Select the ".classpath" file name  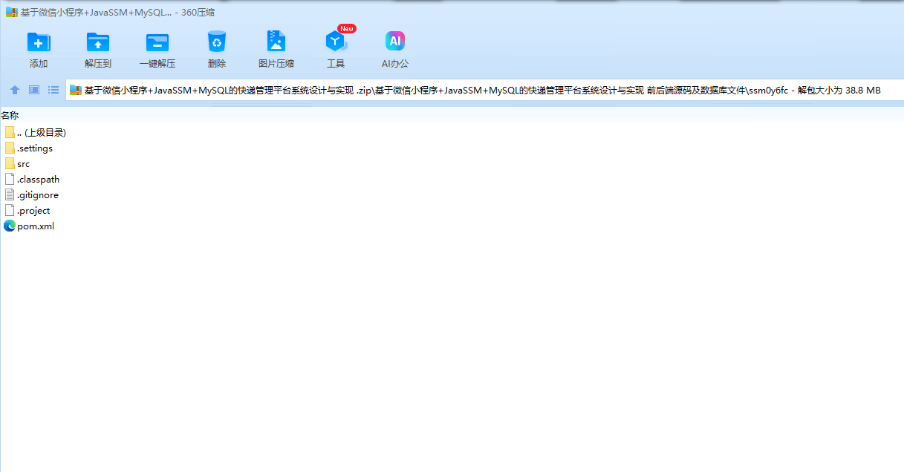tap(39, 180)
